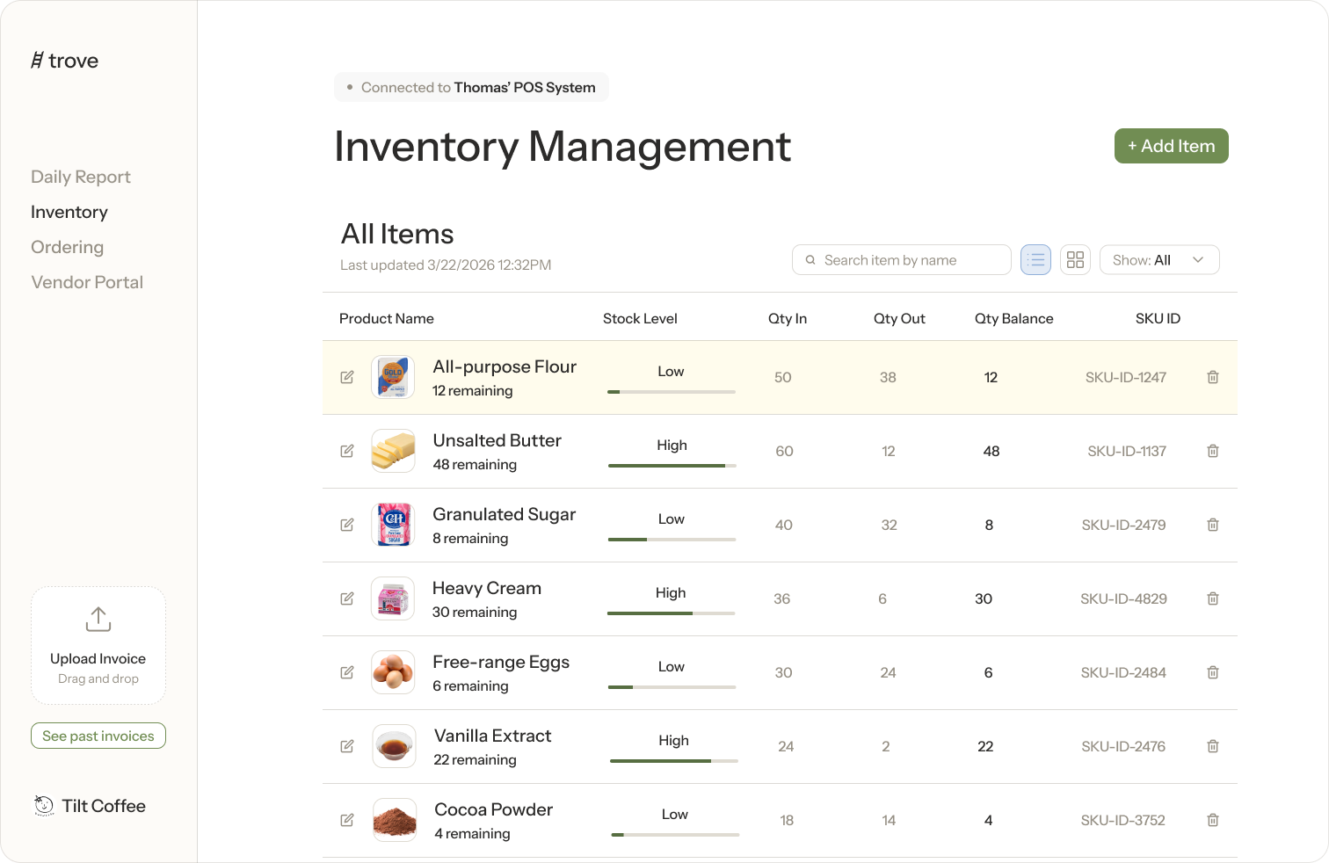Delete the Unsalted Butter item
This screenshot has height=863, width=1329.
click(x=1213, y=451)
